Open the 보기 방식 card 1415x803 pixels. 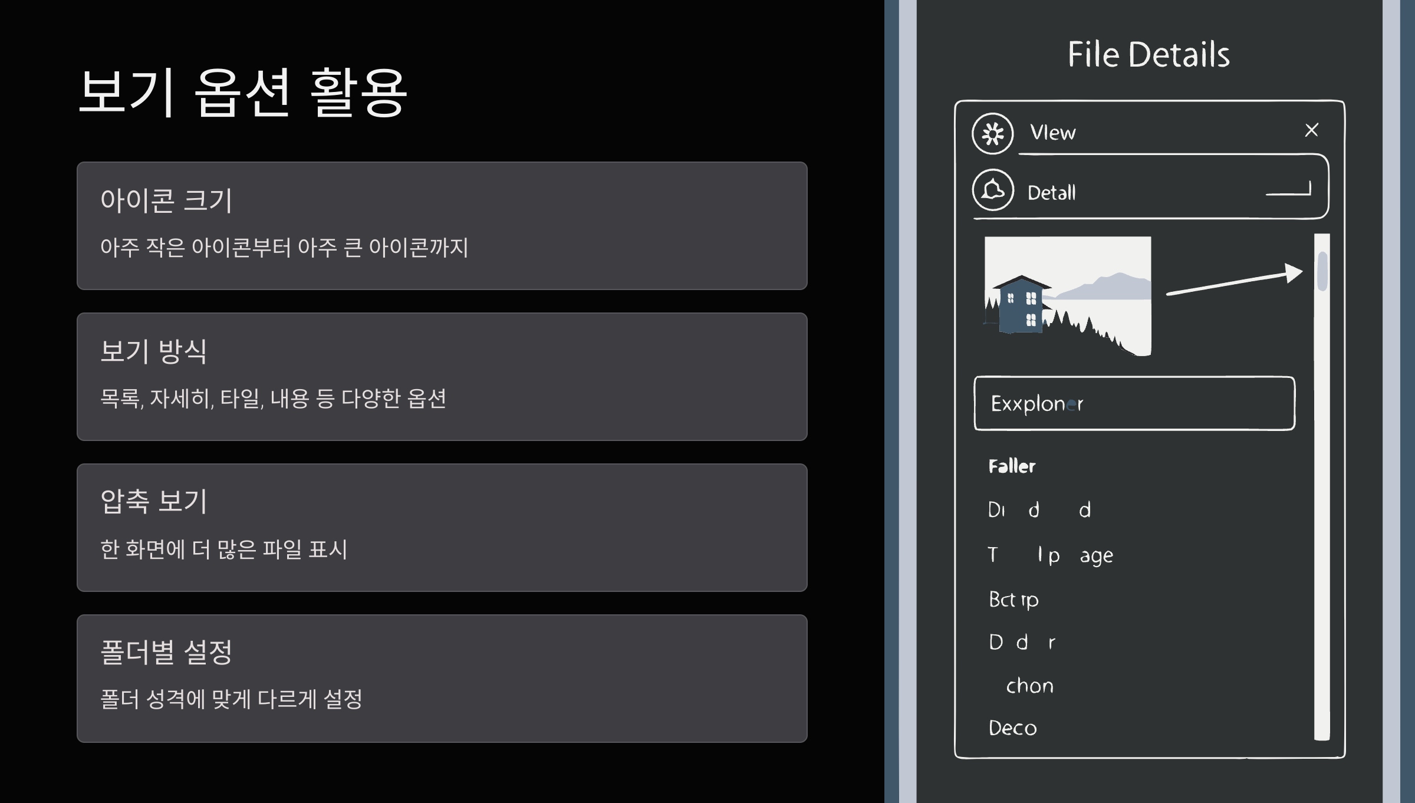coord(442,376)
